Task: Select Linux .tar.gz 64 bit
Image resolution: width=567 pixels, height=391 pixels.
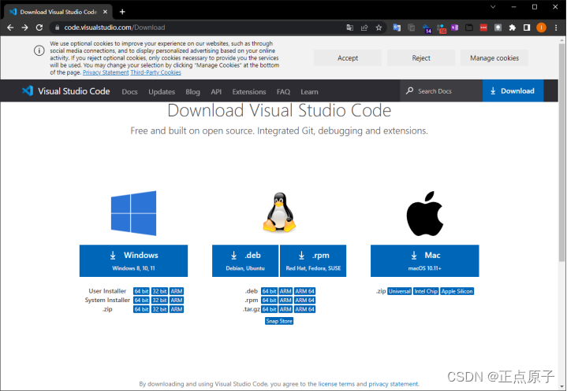Action: pos(270,309)
